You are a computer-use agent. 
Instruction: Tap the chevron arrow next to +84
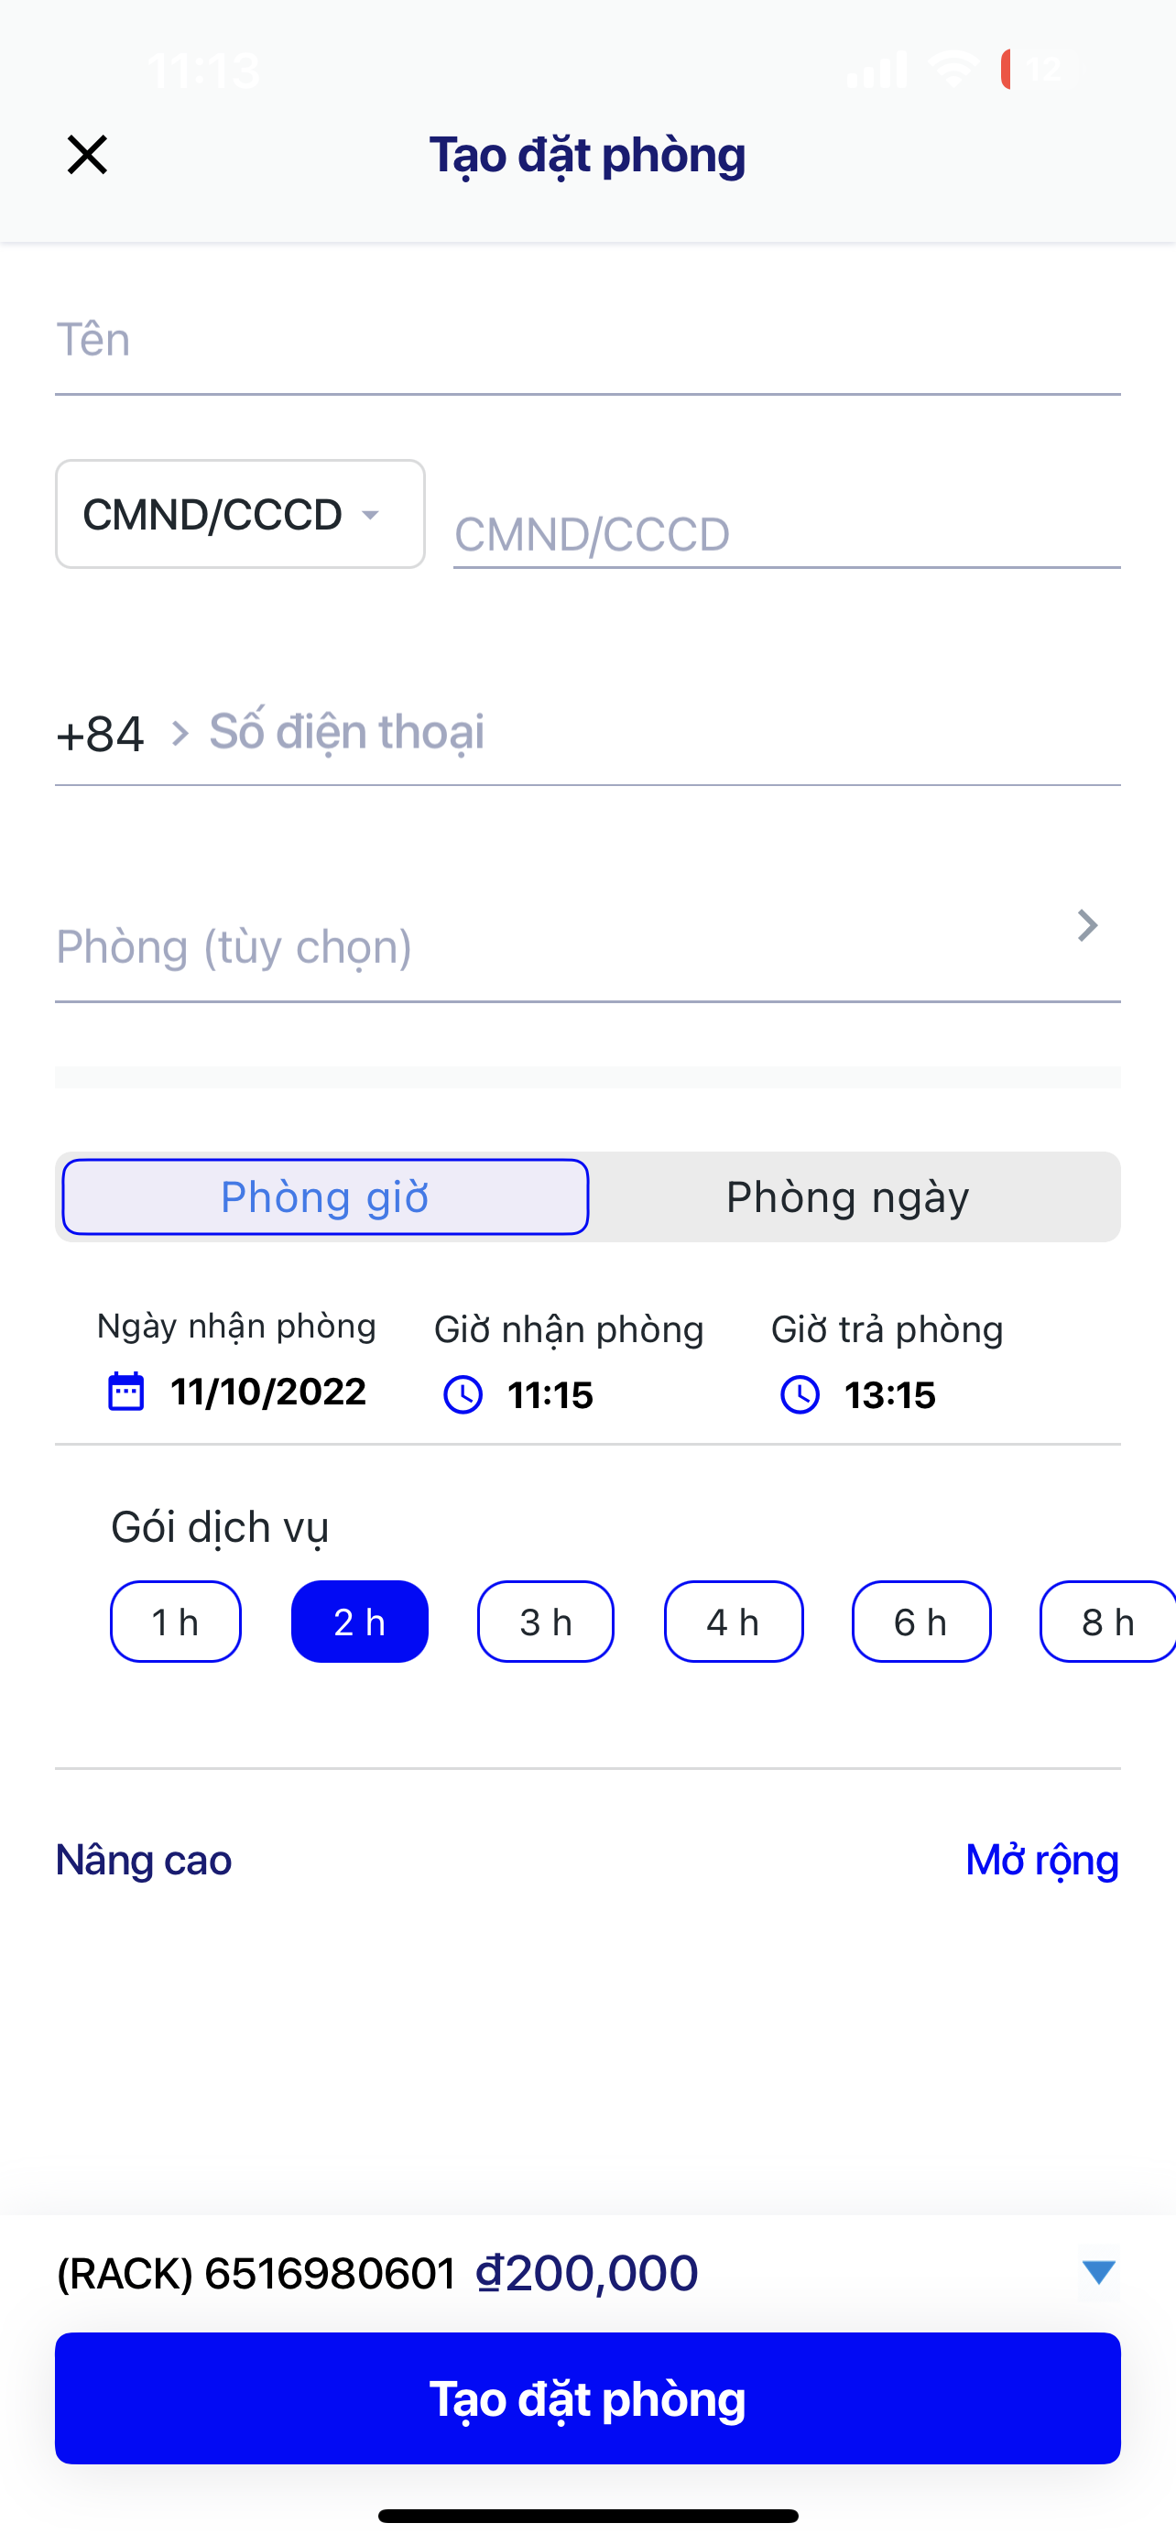(x=179, y=733)
